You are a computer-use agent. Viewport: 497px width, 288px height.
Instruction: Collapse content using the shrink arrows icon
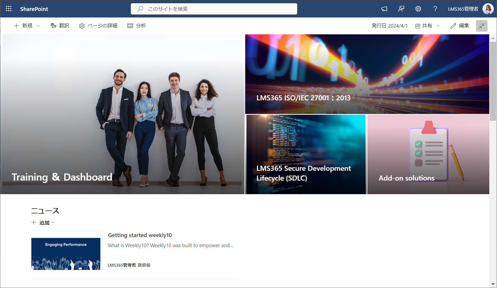pos(481,26)
